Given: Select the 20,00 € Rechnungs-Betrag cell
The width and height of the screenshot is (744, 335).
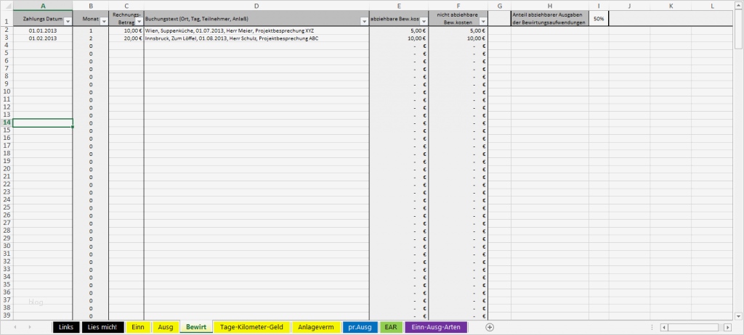Looking at the screenshot, I should pyautogui.click(x=126, y=38).
